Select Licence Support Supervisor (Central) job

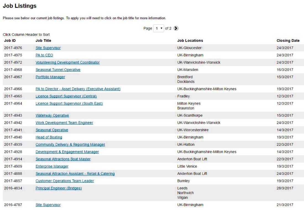pyautogui.click(x=66, y=96)
